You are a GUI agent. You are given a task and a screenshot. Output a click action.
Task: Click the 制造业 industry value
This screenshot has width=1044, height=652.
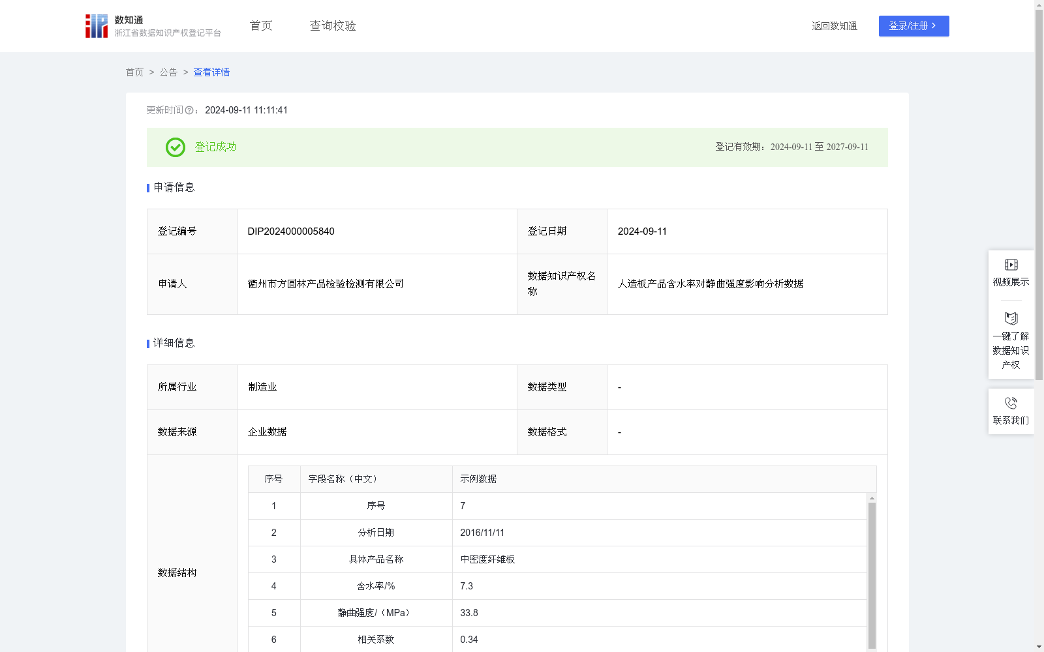coord(262,387)
